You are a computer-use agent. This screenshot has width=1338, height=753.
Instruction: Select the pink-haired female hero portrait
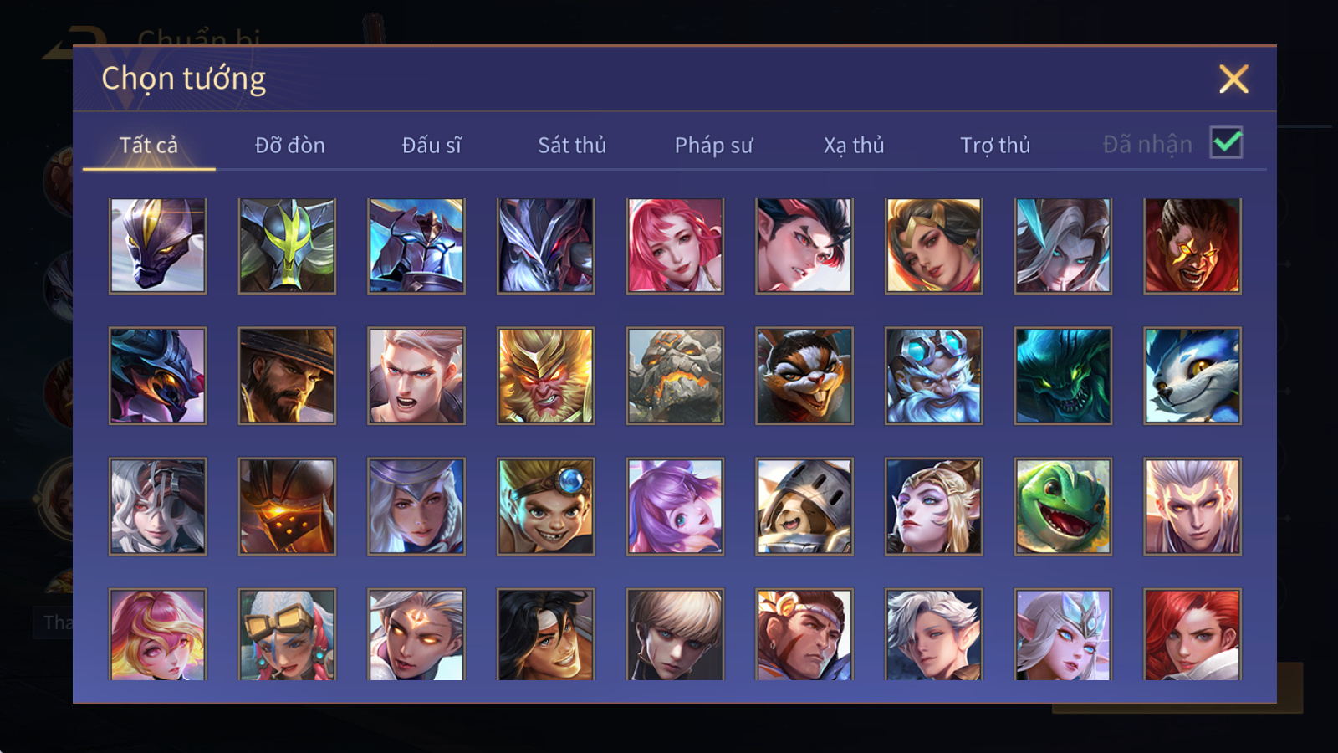[x=675, y=246]
